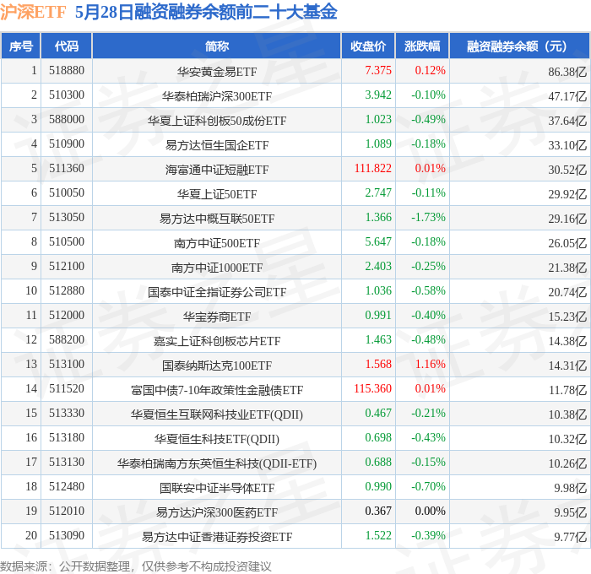Click the 简称 column header
The height and width of the screenshot is (574, 591).
pos(217,46)
